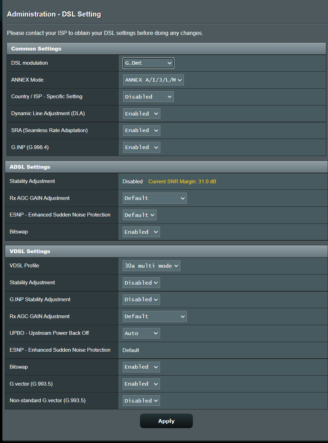Open the ADSL Bitswap dropdown
Viewport: 328px width, 443px height.
point(141,232)
